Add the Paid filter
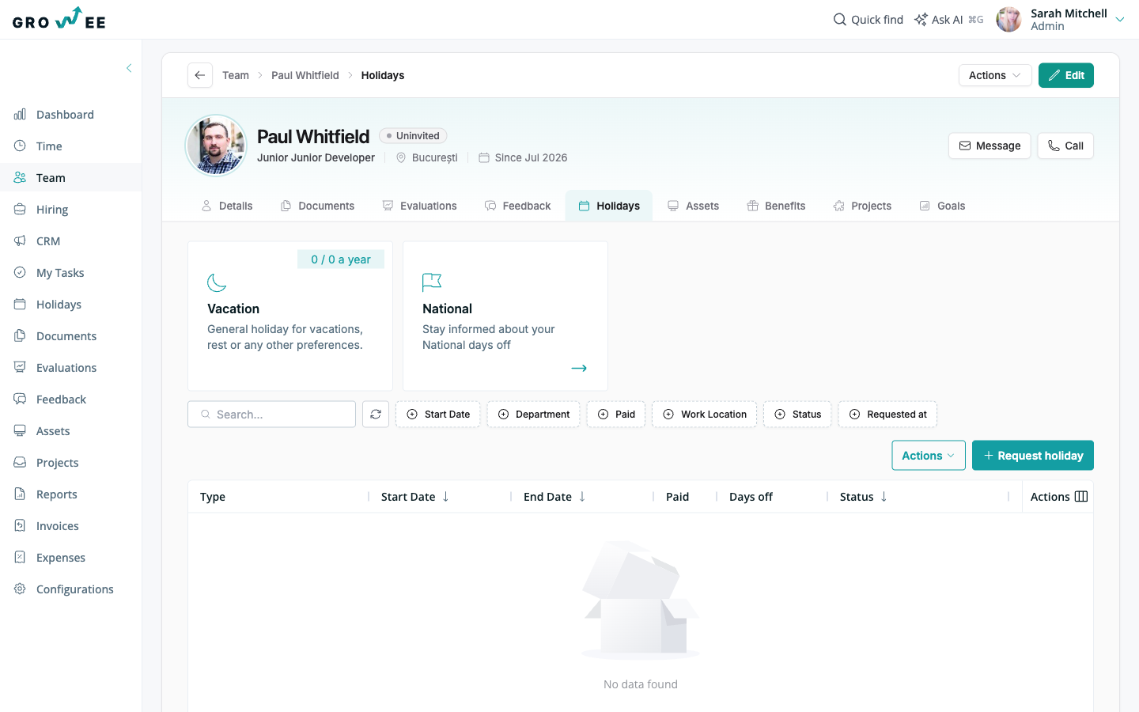The width and height of the screenshot is (1139, 712). coord(616,415)
